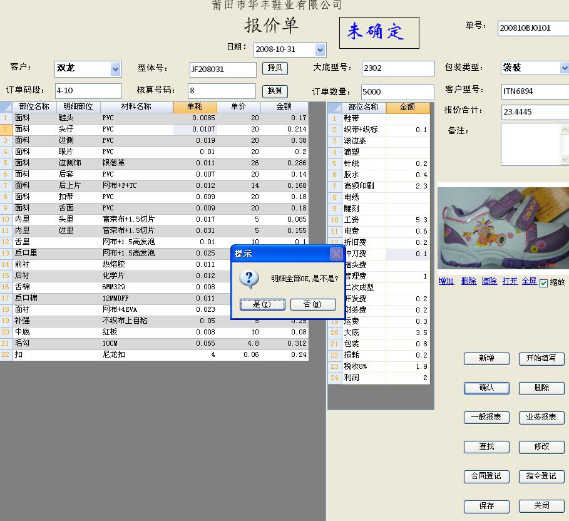569x521 pixels.
Task: Click the 开始填写 button
Action: click(541, 359)
